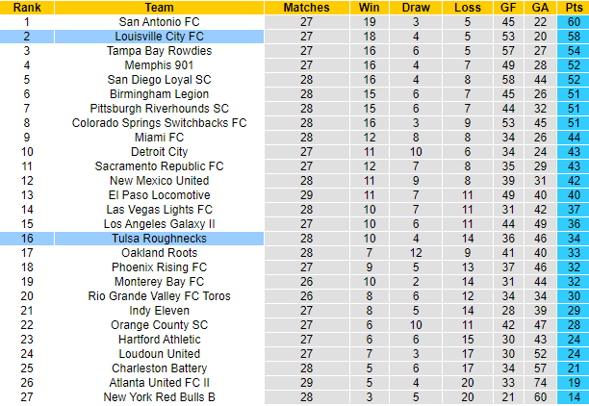Sort table by Win column header
The image size is (589, 406).
(x=369, y=7)
